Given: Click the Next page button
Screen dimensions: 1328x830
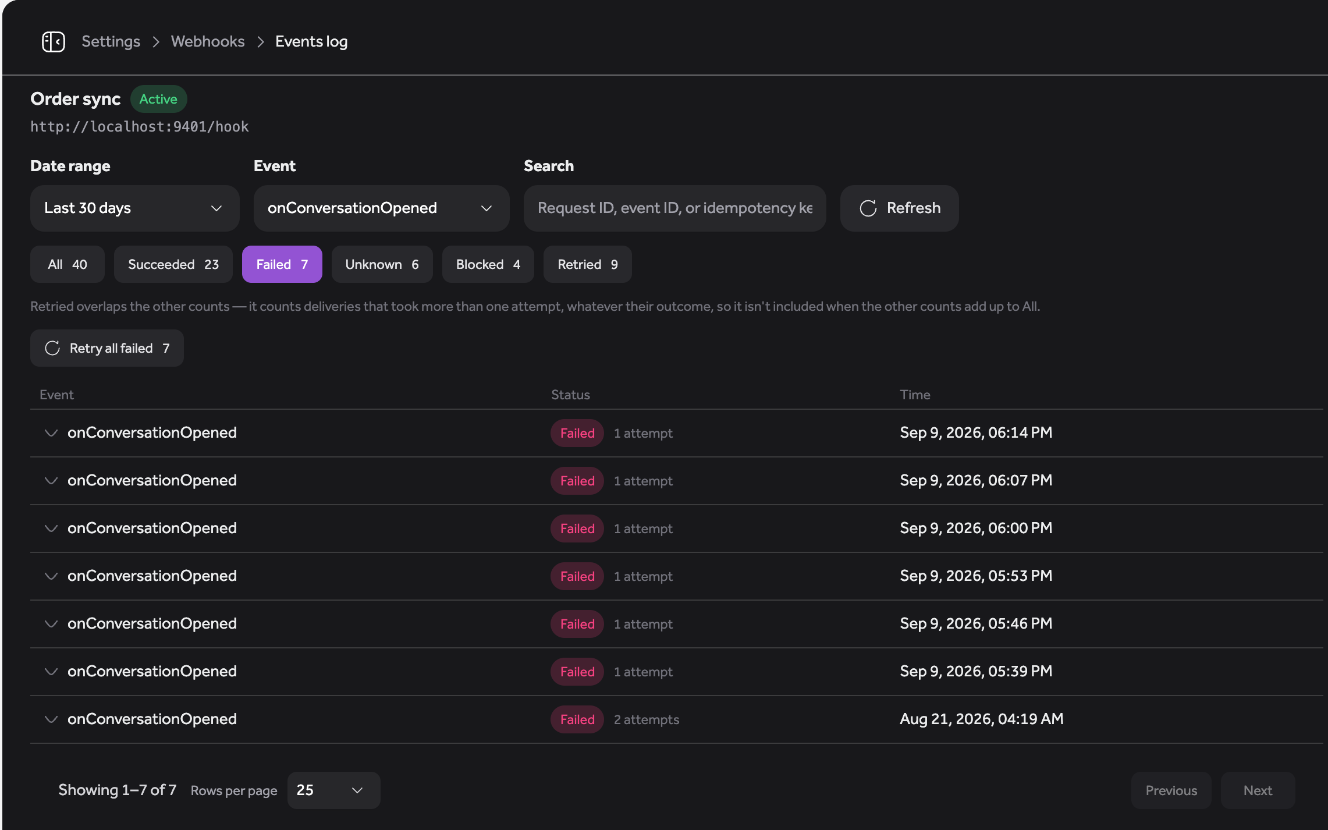Looking at the screenshot, I should [x=1258, y=790].
